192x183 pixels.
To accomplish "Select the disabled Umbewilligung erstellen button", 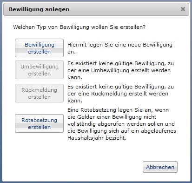I will tap(39, 70).
